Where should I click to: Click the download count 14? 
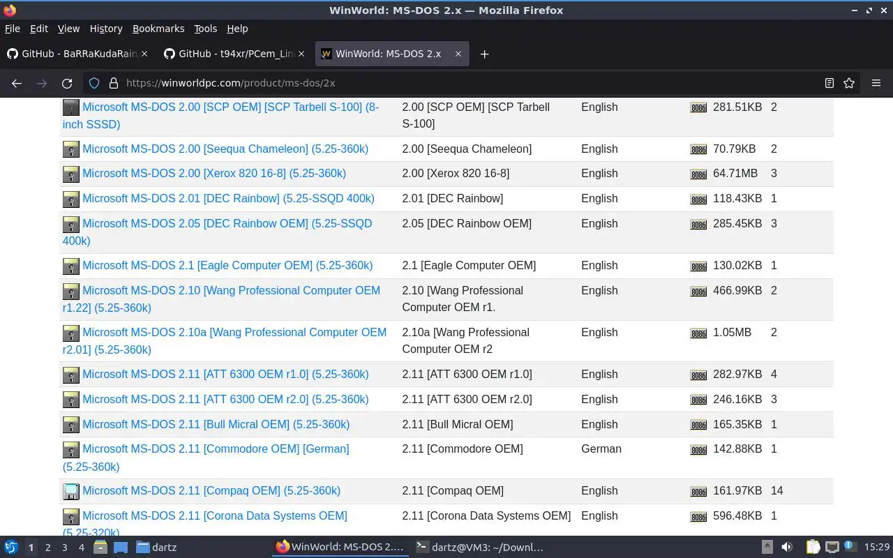click(x=777, y=491)
